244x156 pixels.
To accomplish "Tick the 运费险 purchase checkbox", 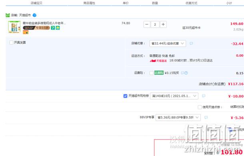I will click(152, 73).
